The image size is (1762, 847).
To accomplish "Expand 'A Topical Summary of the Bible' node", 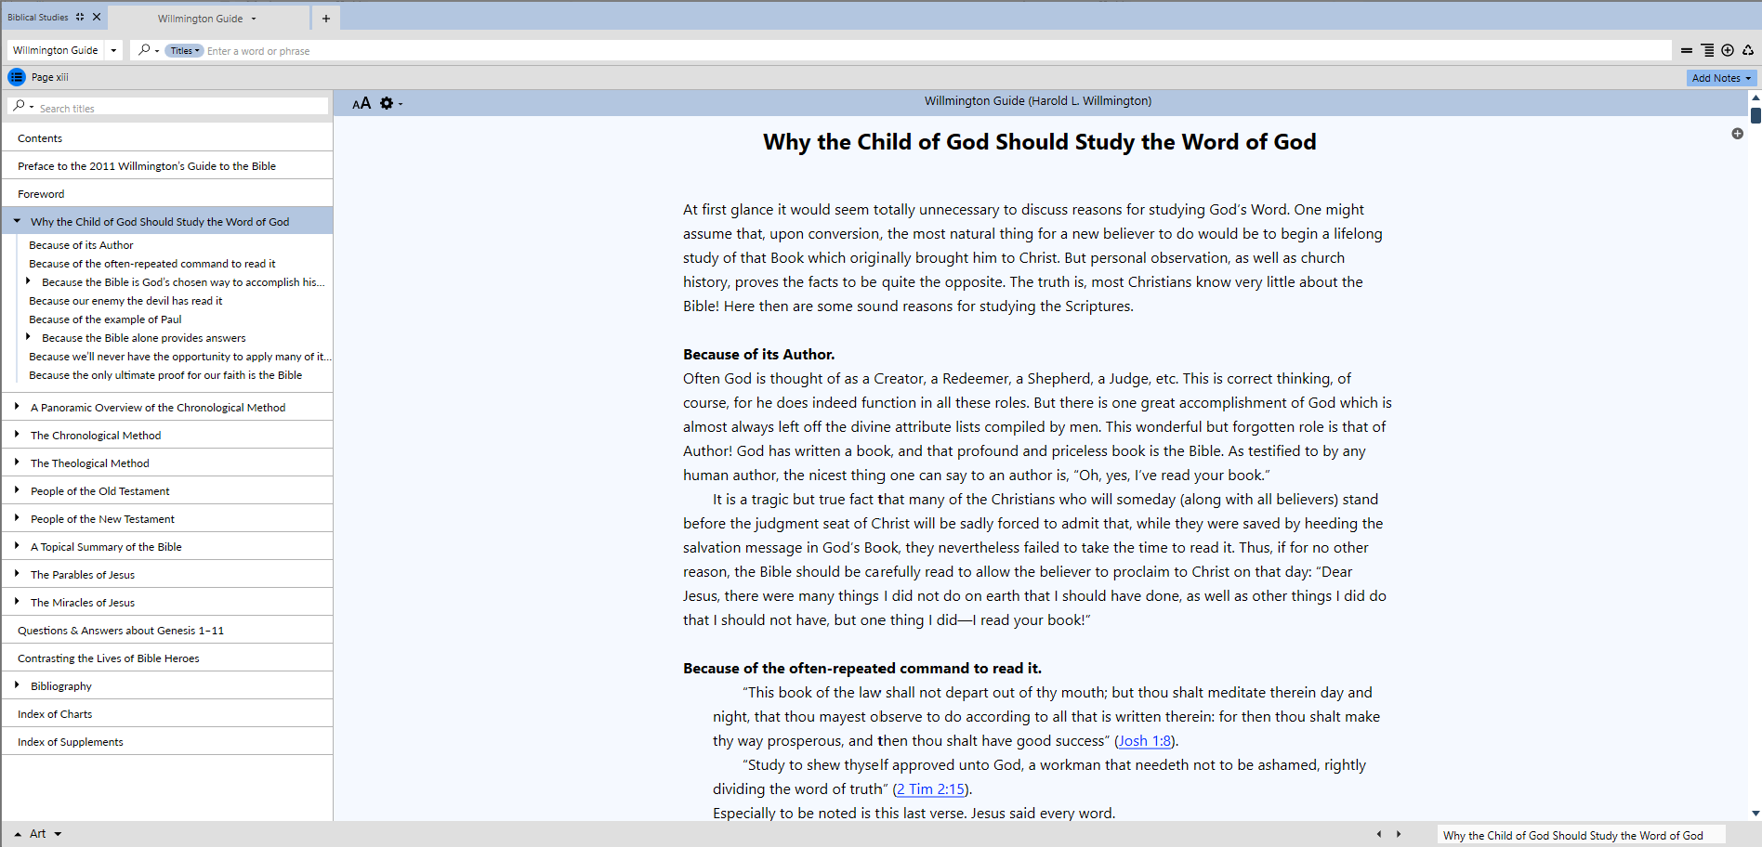I will point(17,546).
